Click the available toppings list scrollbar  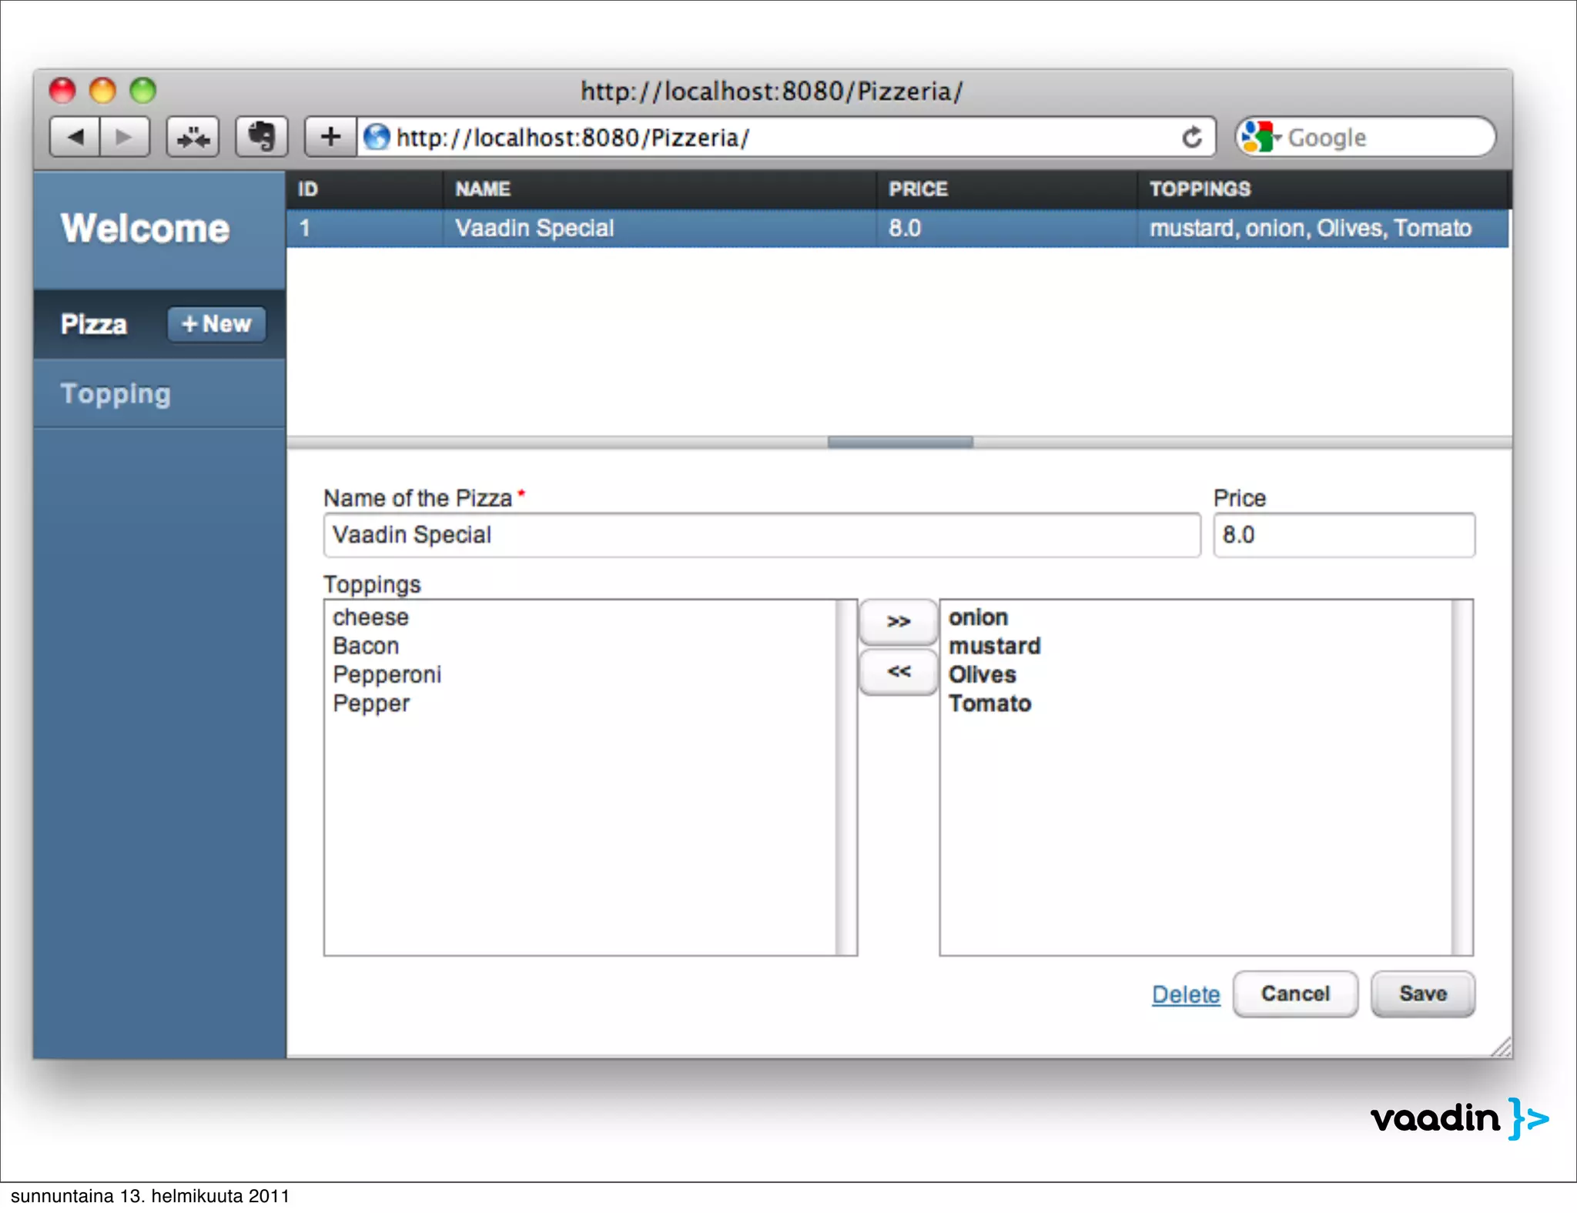tap(846, 777)
